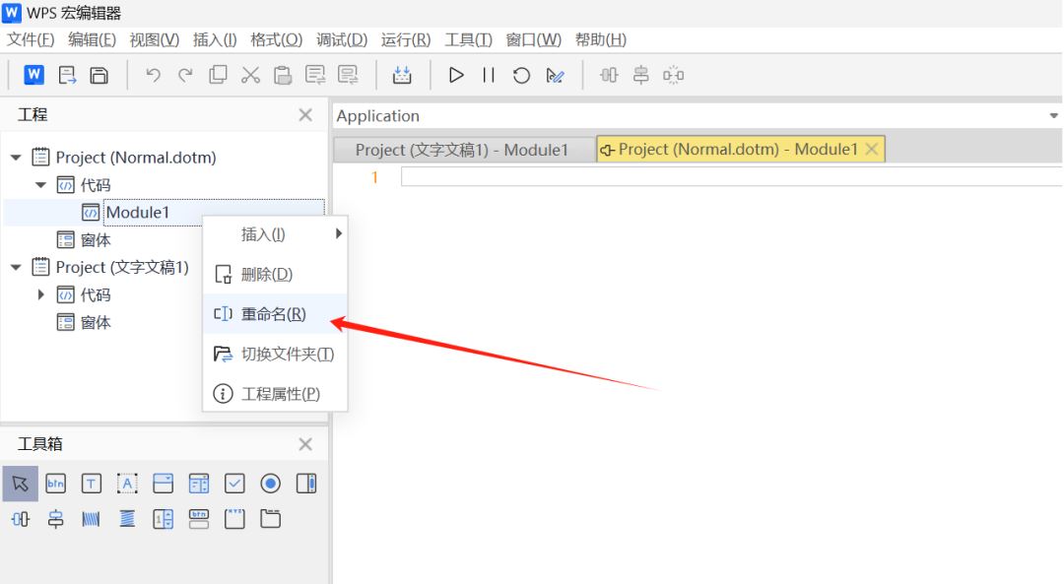Open the 调试(D) menu
The image size is (1064, 584).
[341, 40]
